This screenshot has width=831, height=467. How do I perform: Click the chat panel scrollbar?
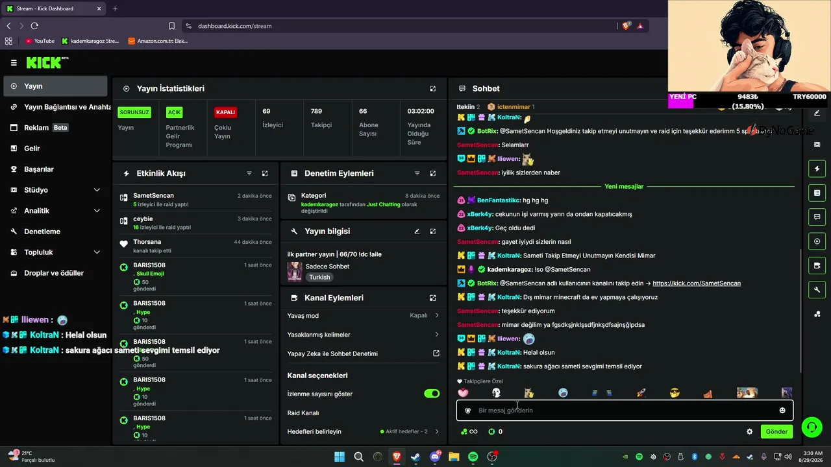point(800,310)
